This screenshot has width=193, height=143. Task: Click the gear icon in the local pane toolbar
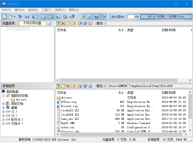point(85,86)
